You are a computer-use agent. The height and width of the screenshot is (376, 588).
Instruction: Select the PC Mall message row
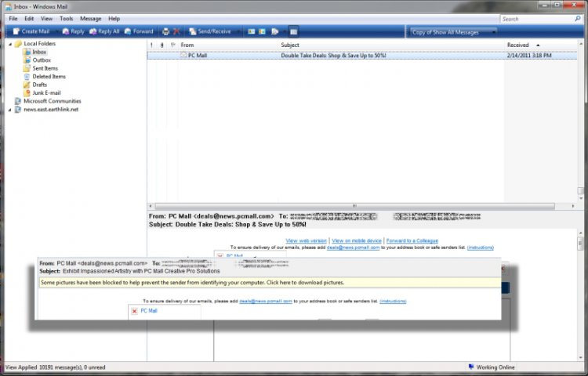tap(362, 56)
